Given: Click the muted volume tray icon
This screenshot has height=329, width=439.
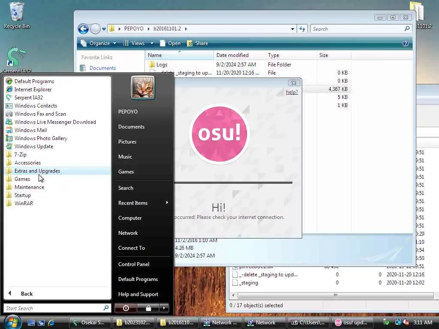Looking at the screenshot, I should (406, 323).
